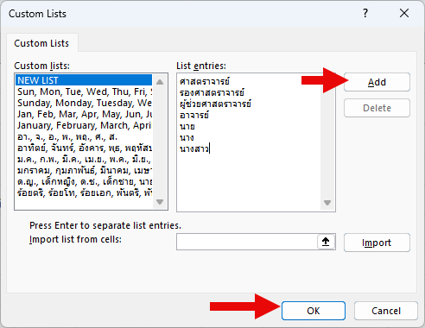Select the อาทิตย์, จันทร์, อังคาร list

click(x=84, y=148)
